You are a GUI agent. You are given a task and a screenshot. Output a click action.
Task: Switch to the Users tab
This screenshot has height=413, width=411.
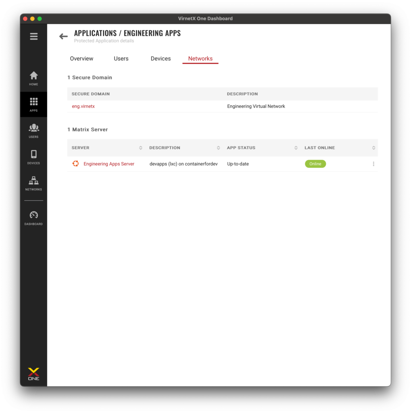(121, 58)
